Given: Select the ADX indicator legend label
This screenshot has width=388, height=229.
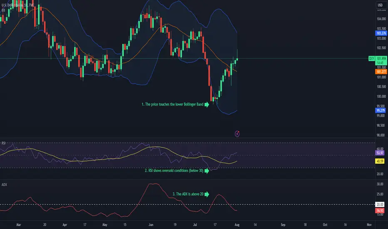Looking at the screenshot, I should point(4,185).
